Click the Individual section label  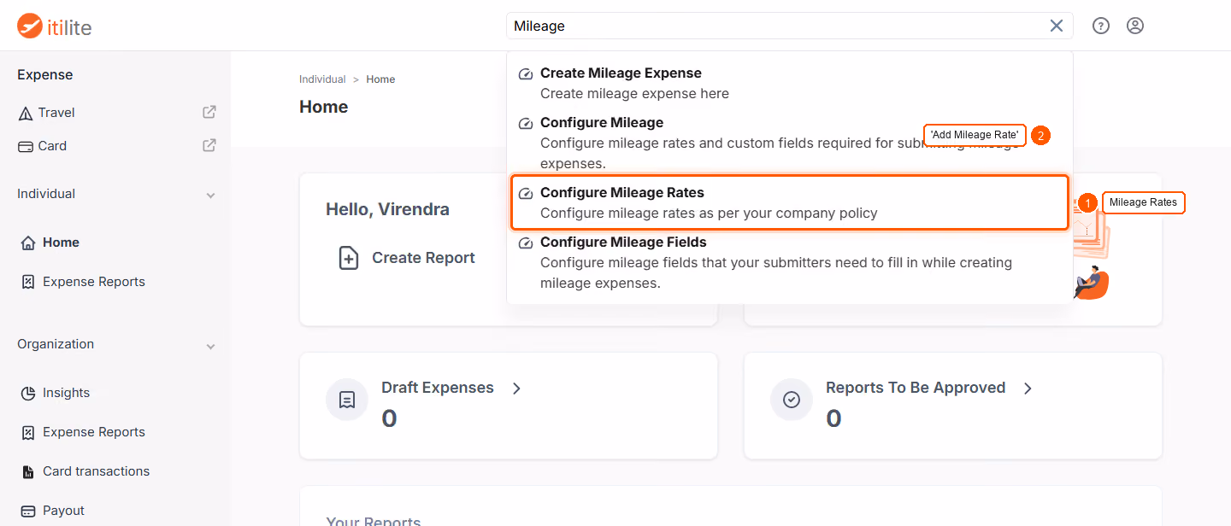pos(46,194)
